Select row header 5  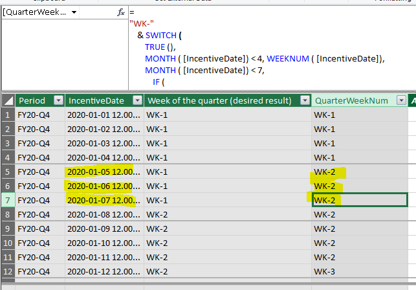point(8,172)
